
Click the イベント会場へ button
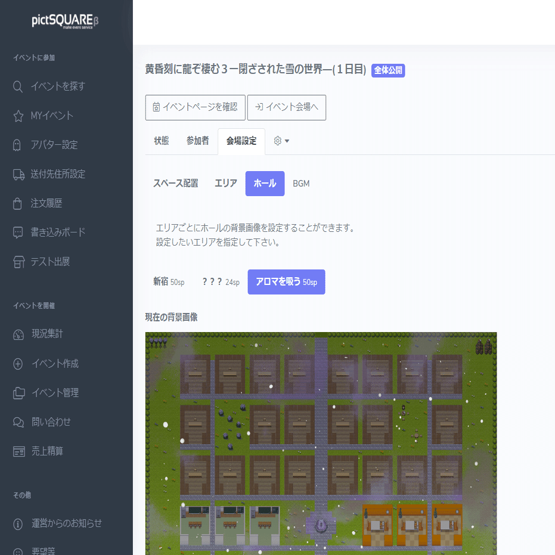click(x=287, y=107)
